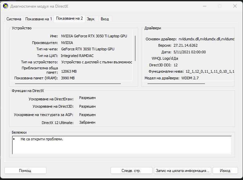The width and height of the screenshot is (243, 180).
Task: Click Direct3D DDI value 12
Action: click(176, 65)
